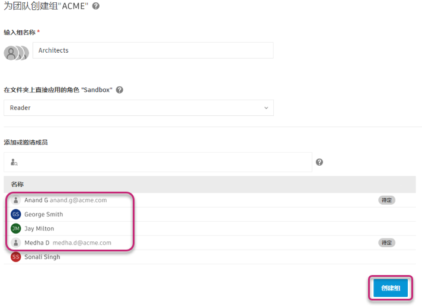
Task: Click help icon next to ACME title
Action: coord(96,6)
